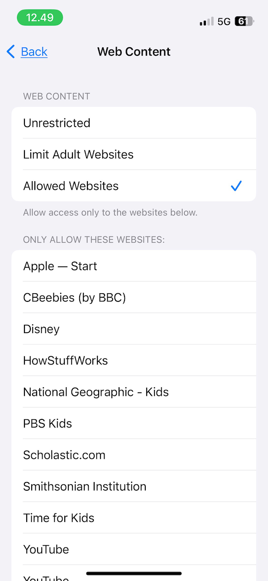
Task: Open the Scholastic.com entry
Action: point(134,455)
